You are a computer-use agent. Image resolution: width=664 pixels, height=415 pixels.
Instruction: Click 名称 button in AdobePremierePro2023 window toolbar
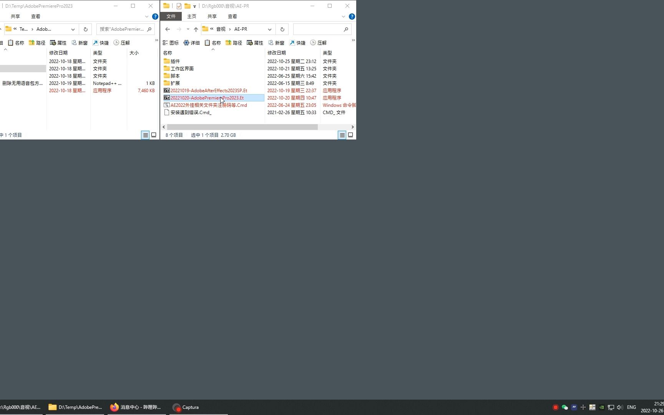[x=16, y=43]
